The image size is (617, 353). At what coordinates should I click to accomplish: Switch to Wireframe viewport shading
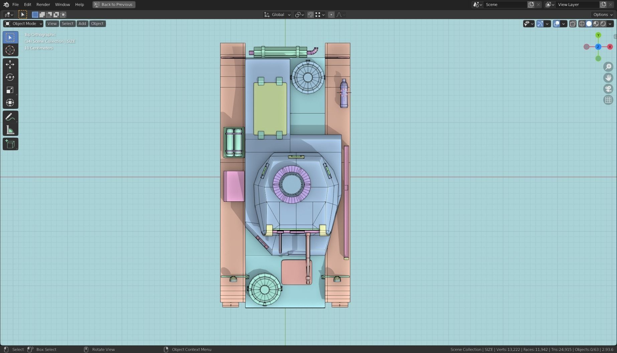point(582,23)
